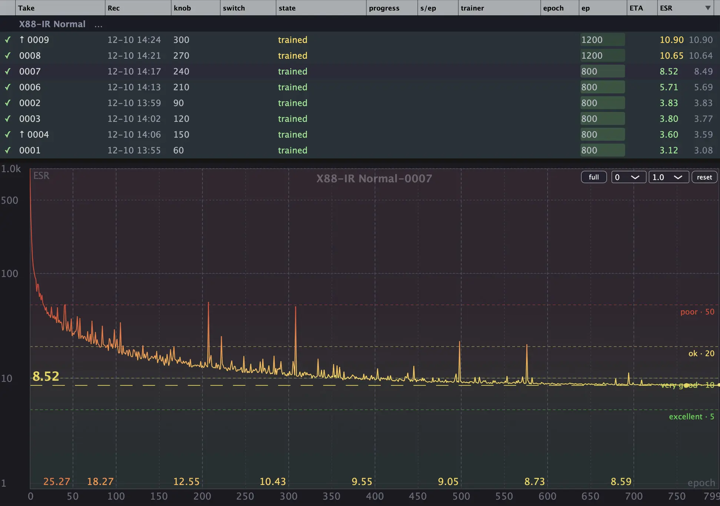Sort by the state column header

tap(321, 8)
